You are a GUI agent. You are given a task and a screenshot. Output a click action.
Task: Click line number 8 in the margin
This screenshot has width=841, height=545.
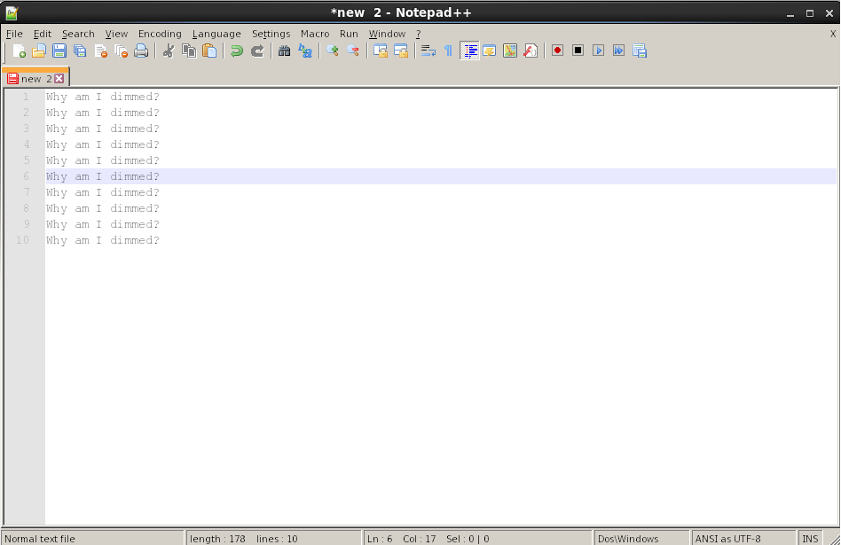(26, 208)
